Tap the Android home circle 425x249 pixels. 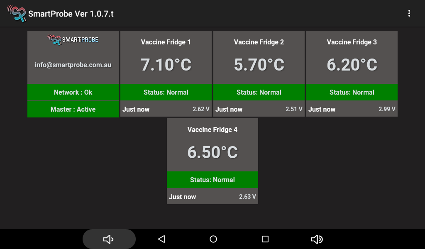click(x=213, y=239)
